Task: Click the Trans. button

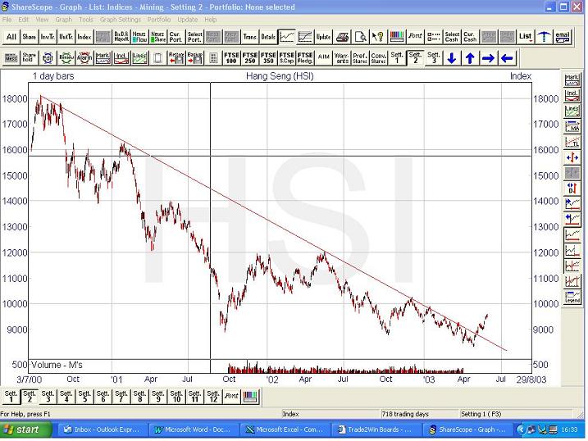Action: point(250,37)
